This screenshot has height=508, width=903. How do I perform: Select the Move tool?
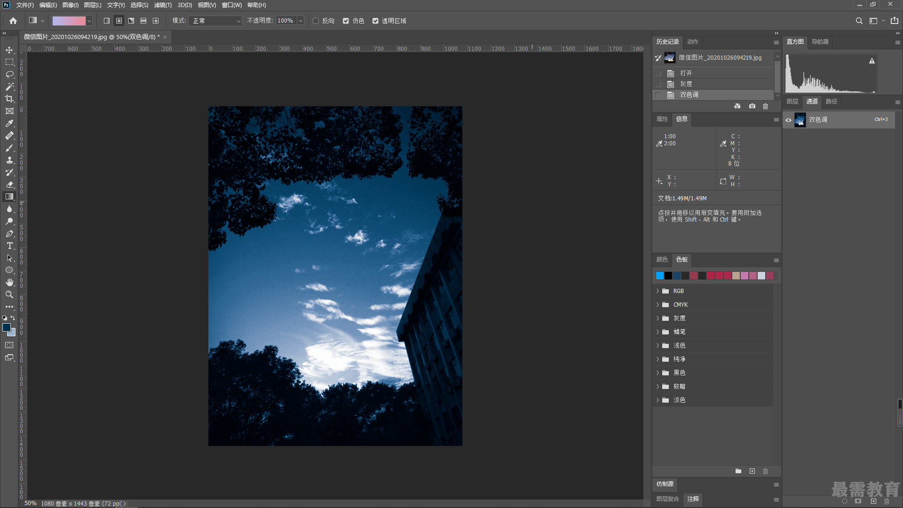click(9, 50)
